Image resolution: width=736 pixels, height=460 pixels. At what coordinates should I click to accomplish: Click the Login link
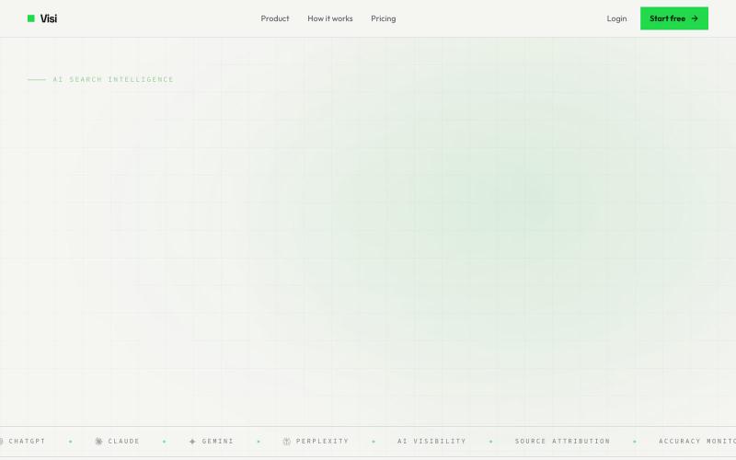(x=616, y=18)
